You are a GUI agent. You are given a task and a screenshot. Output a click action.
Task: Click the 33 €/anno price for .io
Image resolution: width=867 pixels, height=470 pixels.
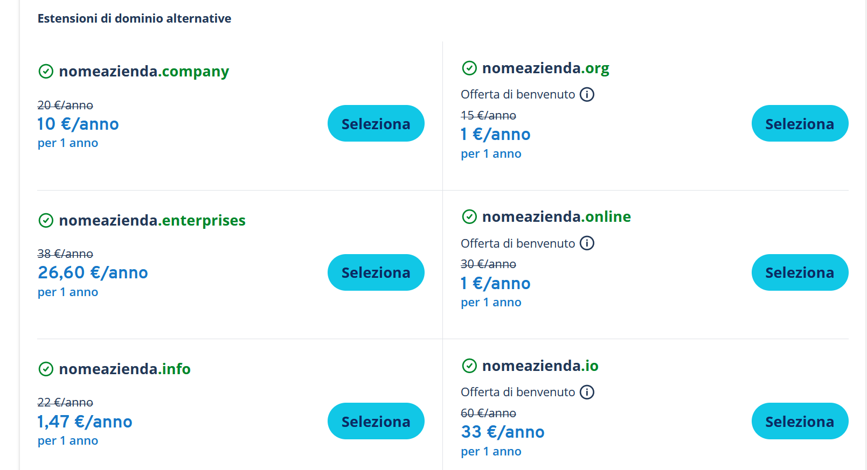[x=503, y=432]
